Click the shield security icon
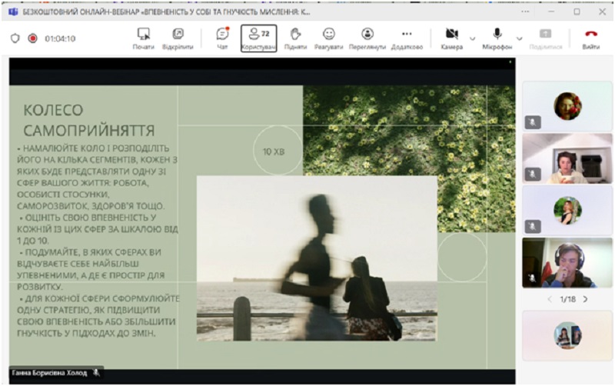 coord(15,38)
